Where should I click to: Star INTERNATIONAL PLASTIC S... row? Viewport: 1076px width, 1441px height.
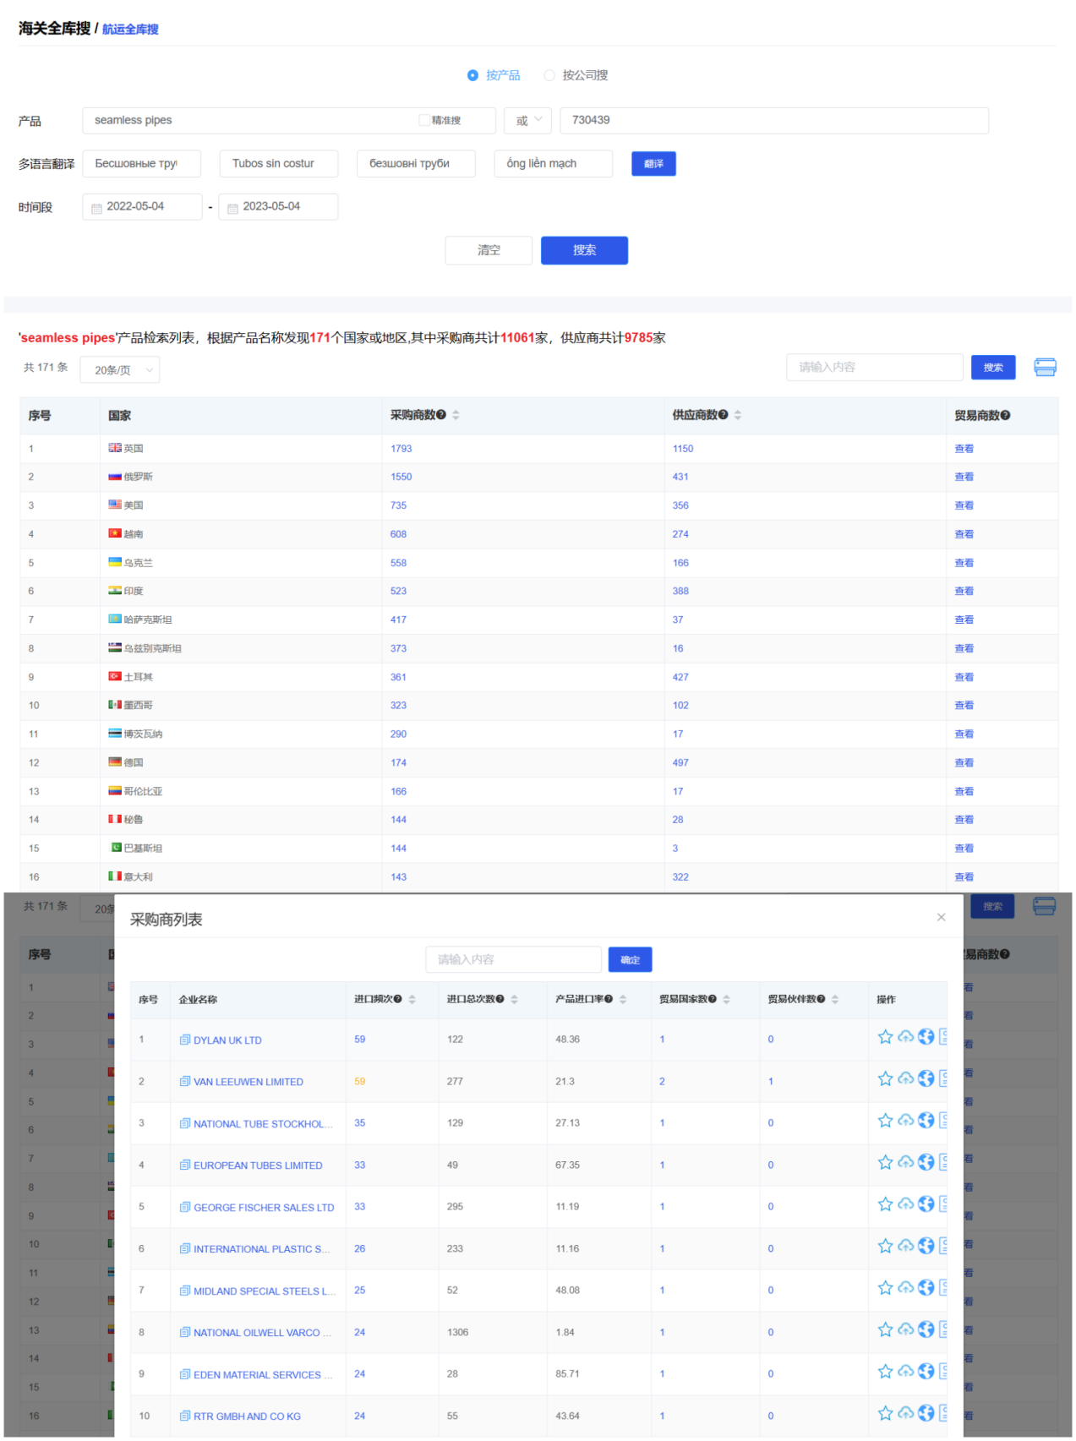[x=885, y=1247]
